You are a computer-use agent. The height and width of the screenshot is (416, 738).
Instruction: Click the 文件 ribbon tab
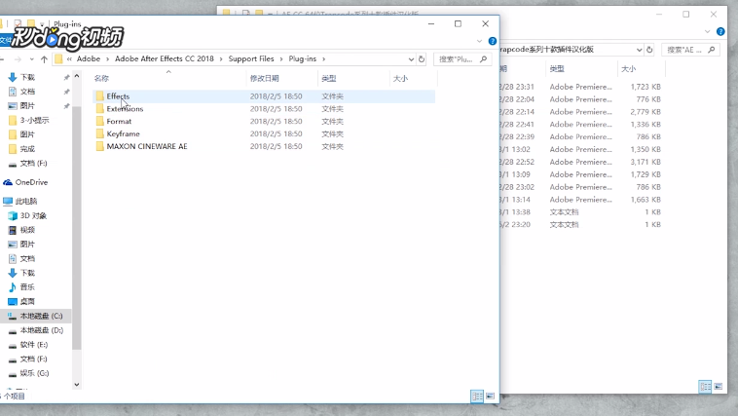click(5, 41)
